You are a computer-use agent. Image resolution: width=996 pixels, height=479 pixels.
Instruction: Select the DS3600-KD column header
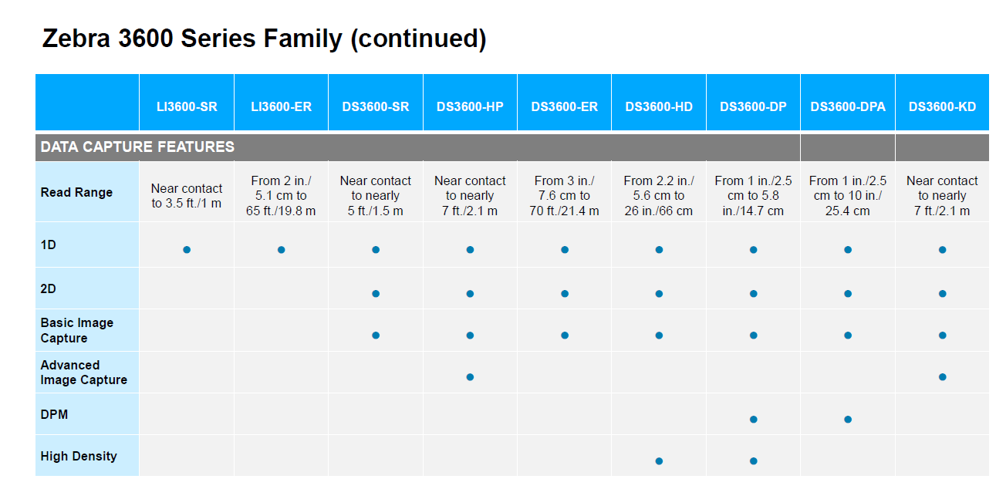(942, 106)
